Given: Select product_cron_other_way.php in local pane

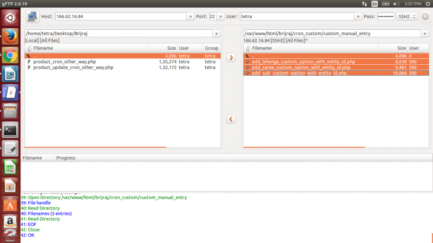Looking at the screenshot, I should point(123,62).
